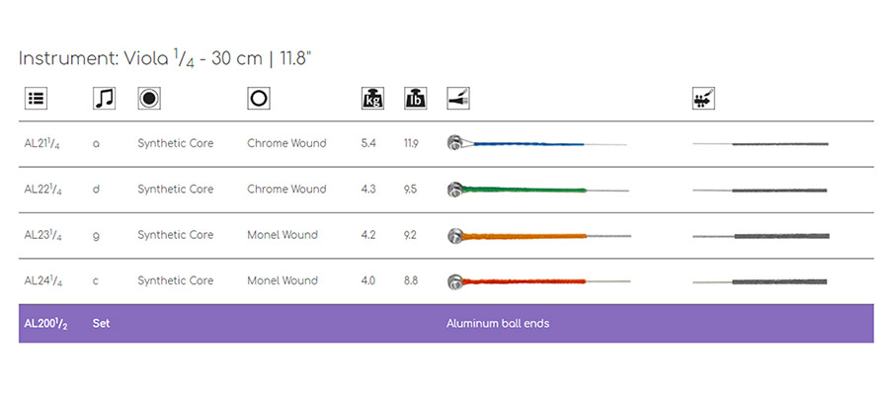The height and width of the screenshot is (394, 889).
Task: Click Monel Wound in the g-string row
Action: [x=283, y=235]
